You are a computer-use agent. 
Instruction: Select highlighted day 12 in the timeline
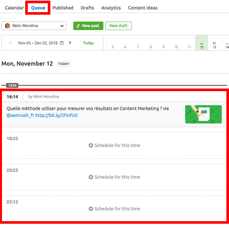click(x=202, y=43)
